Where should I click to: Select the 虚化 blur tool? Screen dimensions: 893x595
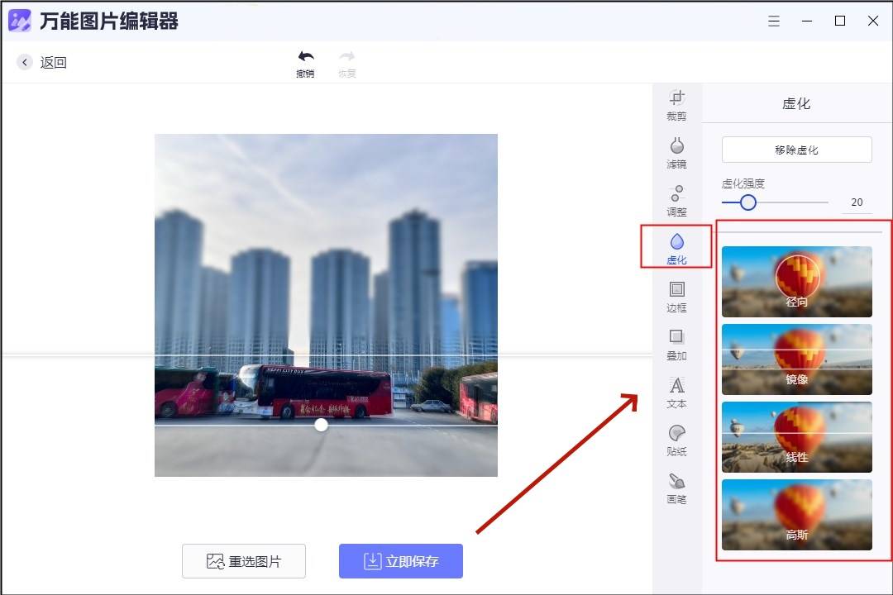676,246
